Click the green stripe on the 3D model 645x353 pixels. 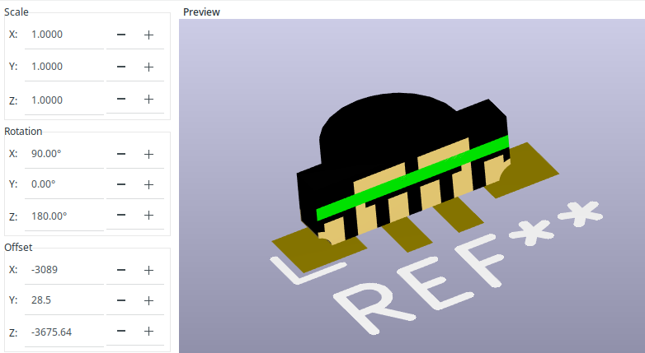pos(412,178)
